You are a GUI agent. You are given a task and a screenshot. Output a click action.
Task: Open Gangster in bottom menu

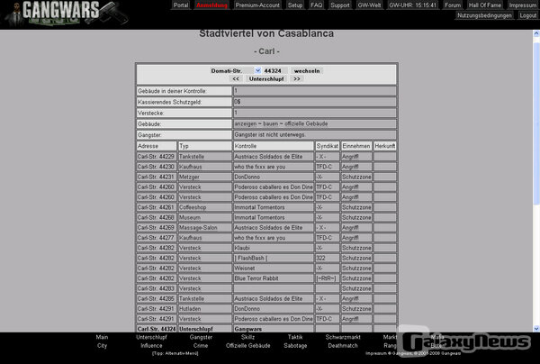pyautogui.click(x=201, y=337)
